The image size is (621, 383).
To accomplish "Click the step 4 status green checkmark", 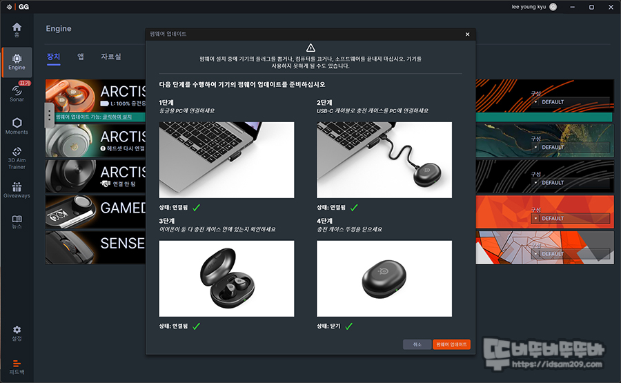I will (349, 326).
